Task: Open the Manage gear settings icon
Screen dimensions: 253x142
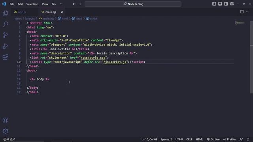Action: pyautogui.click(x=5, y=131)
